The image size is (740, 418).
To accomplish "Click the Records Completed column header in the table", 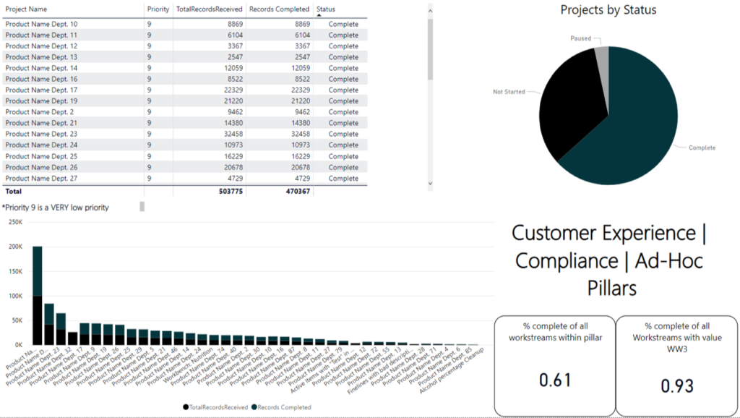I will [x=279, y=9].
